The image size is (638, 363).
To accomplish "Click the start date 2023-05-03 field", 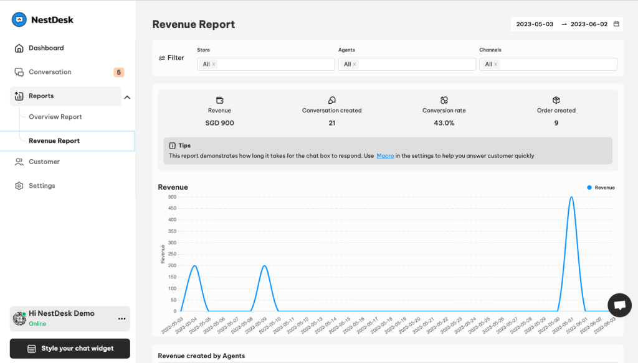I will (x=535, y=24).
